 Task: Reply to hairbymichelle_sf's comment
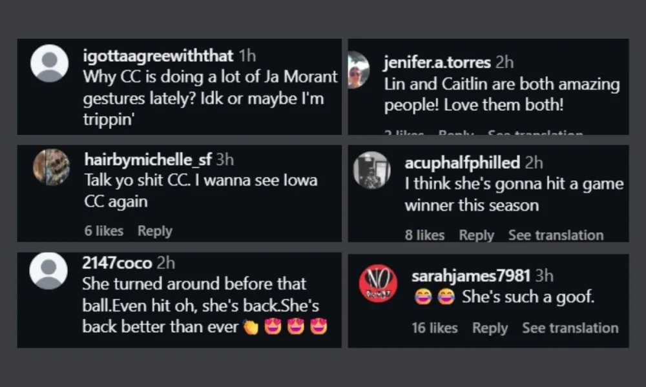(x=155, y=231)
